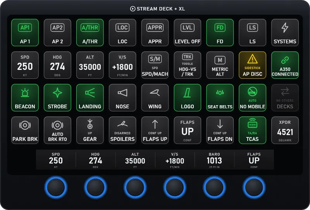Toggle the AP 1 autopilot key
Image resolution: width=310 pixels, height=210 pixels.
click(x=25, y=33)
